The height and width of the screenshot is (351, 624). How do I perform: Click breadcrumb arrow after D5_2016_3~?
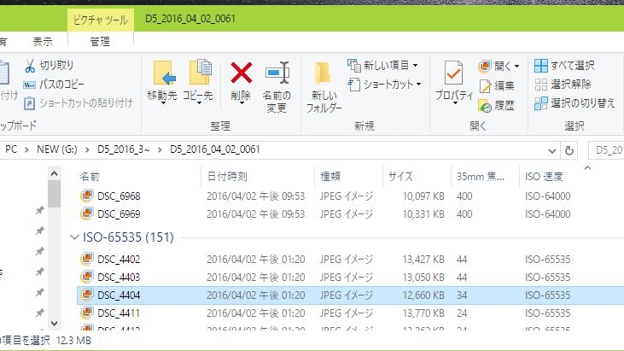(x=160, y=149)
